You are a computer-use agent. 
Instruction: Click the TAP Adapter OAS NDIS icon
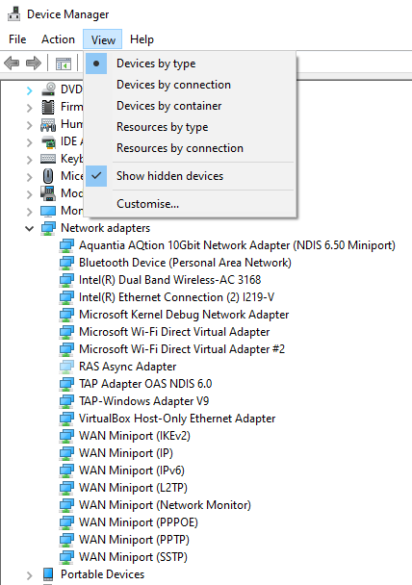pos(66,384)
